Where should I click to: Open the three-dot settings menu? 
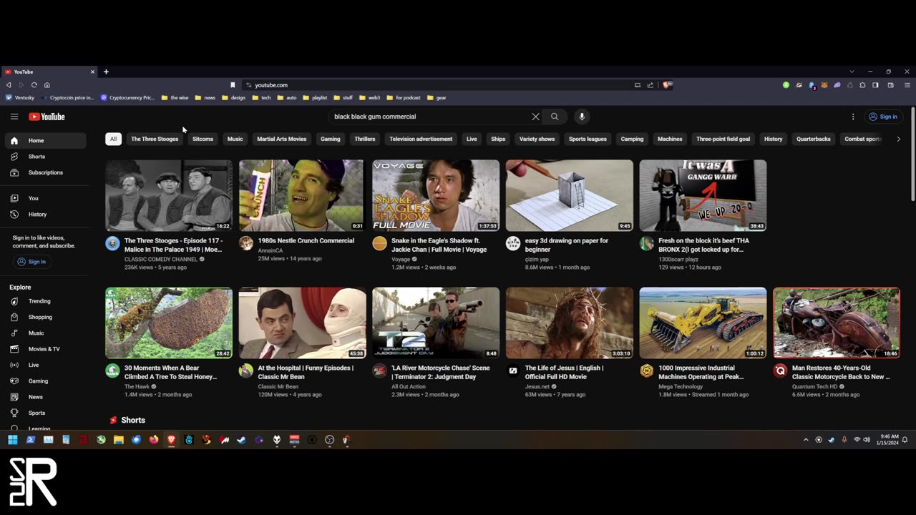click(x=853, y=117)
